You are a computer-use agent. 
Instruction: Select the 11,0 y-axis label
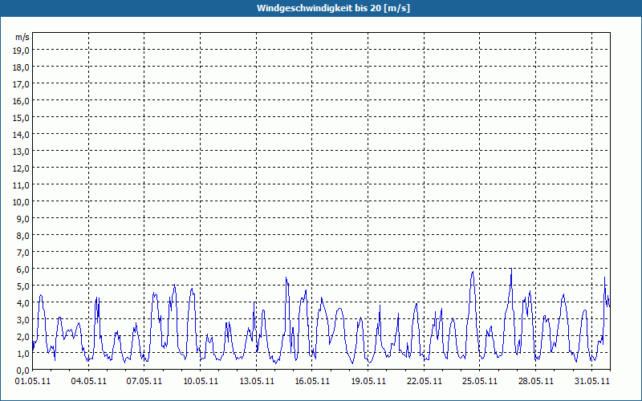tap(22, 185)
